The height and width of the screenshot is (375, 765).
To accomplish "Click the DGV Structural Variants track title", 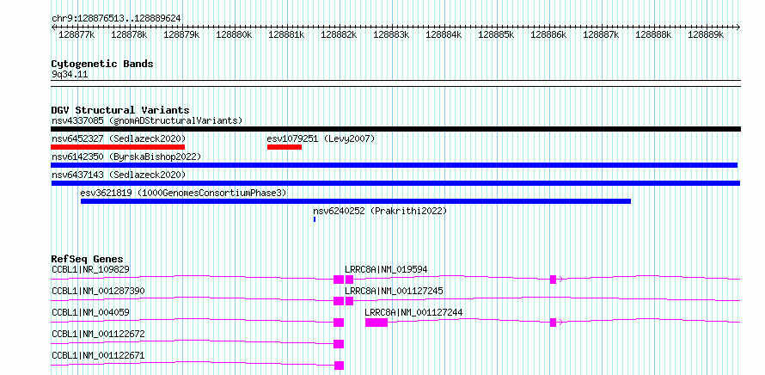I will pyautogui.click(x=120, y=110).
